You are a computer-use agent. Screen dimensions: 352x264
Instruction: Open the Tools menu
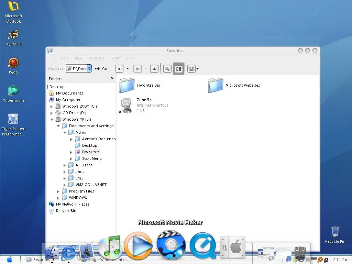click(x=115, y=58)
